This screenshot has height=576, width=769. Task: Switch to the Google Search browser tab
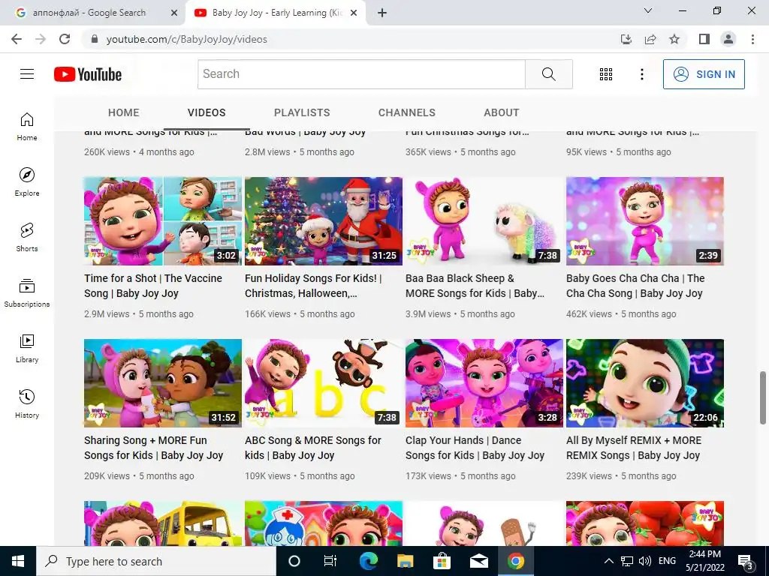click(92, 13)
